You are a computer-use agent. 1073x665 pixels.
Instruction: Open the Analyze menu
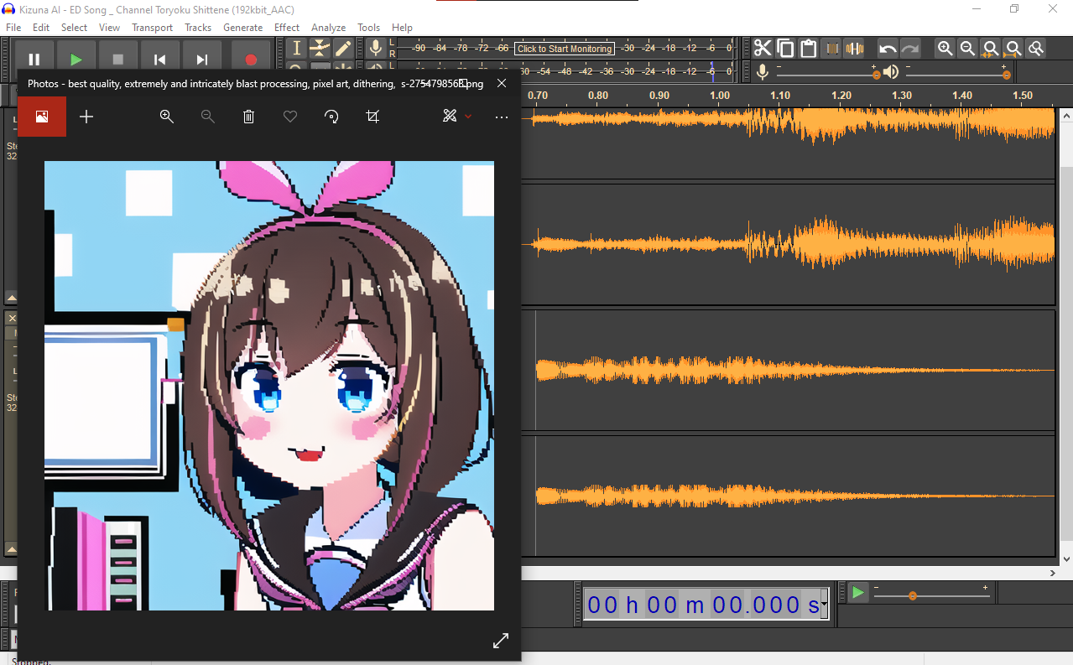click(329, 28)
